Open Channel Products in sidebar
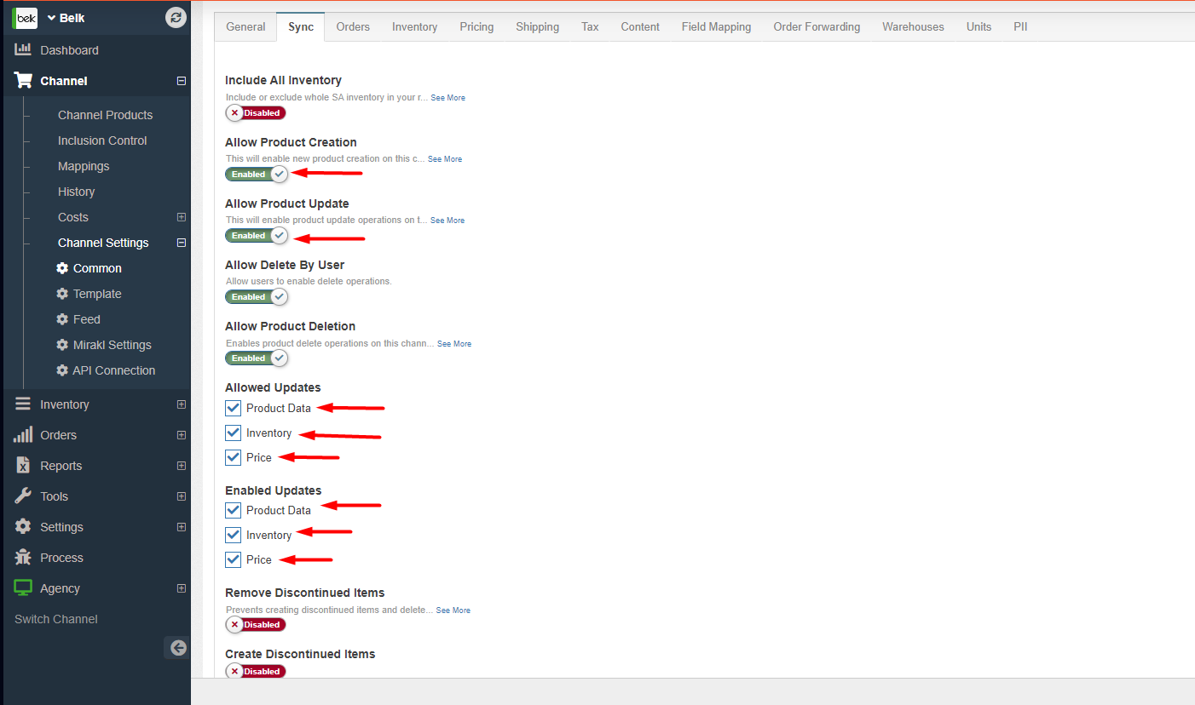 [105, 115]
